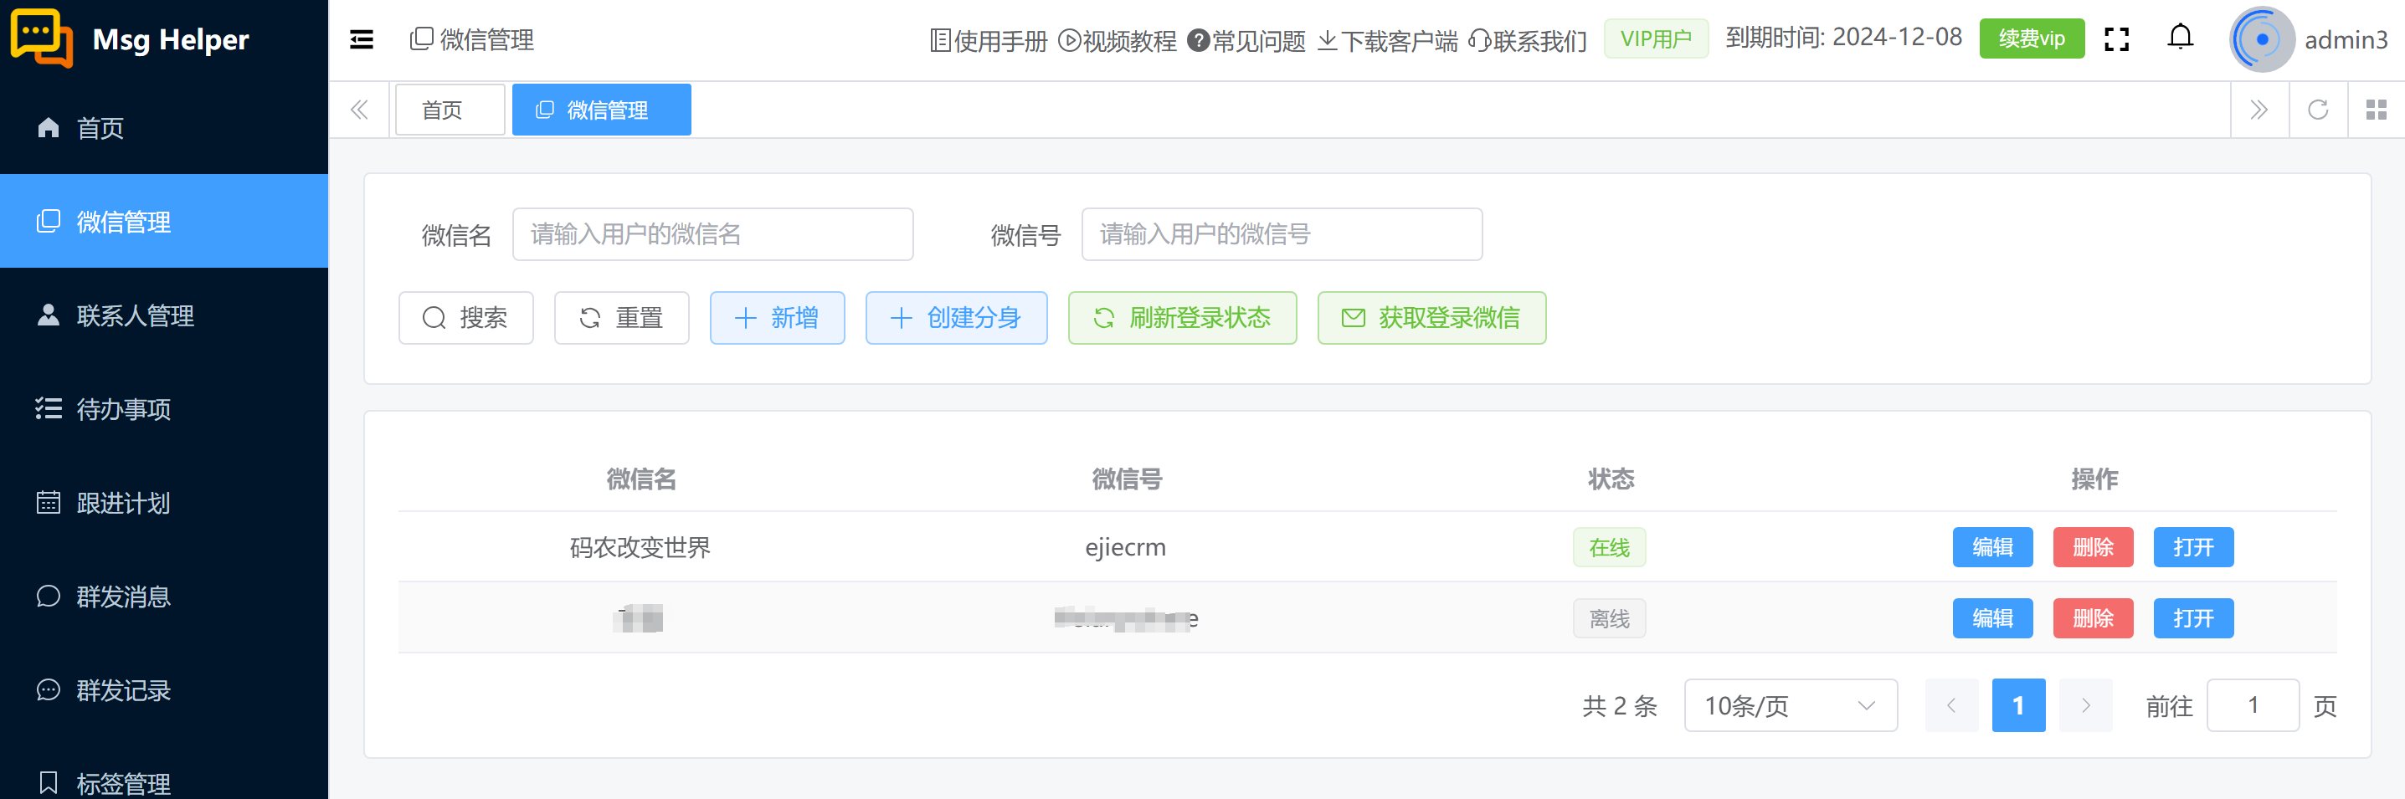Image resolution: width=2405 pixels, height=799 pixels.
Task: Focus the 微信号 input field
Action: pos(1282,234)
